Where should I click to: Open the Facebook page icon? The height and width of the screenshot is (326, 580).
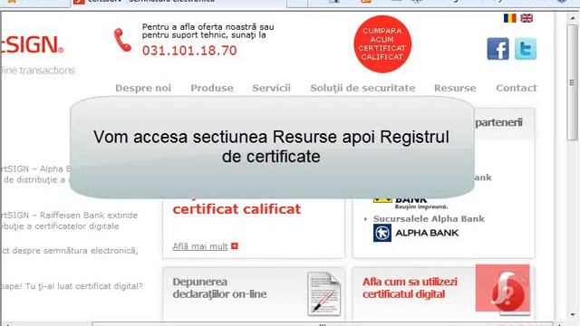498,48
